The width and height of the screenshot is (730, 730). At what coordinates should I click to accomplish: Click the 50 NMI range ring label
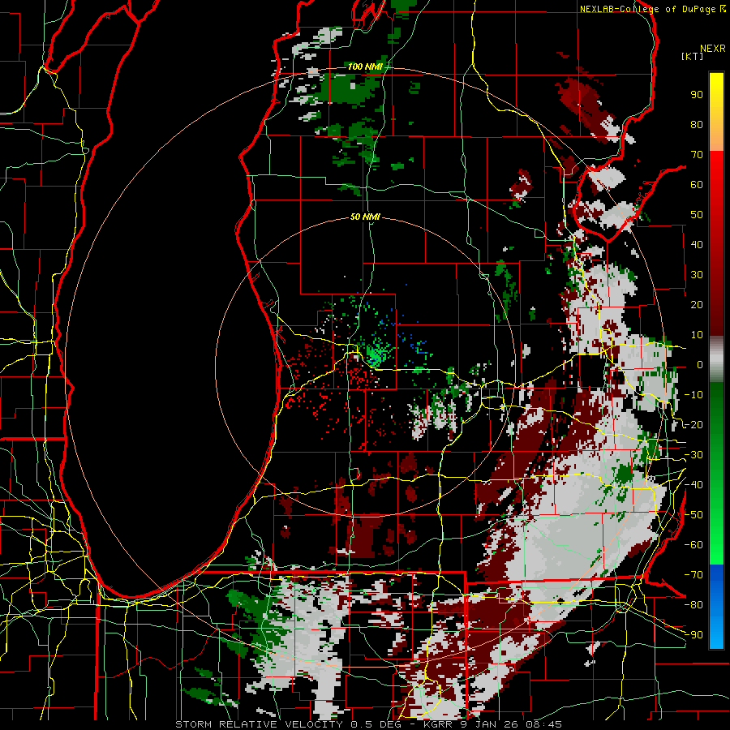point(365,217)
